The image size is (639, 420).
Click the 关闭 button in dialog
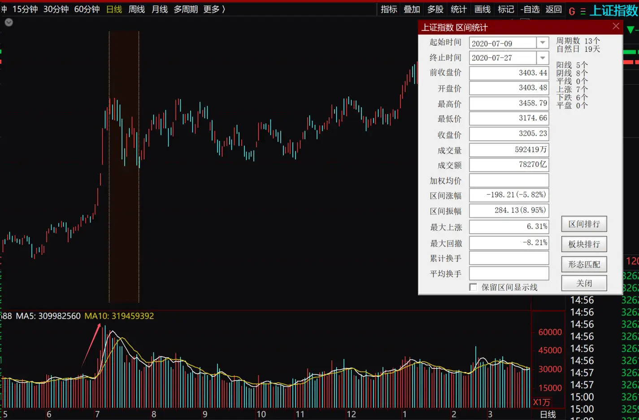[x=584, y=283]
